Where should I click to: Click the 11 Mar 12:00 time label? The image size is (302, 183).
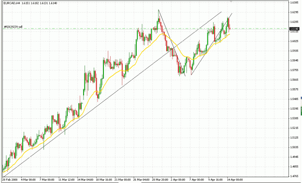pos(66,180)
